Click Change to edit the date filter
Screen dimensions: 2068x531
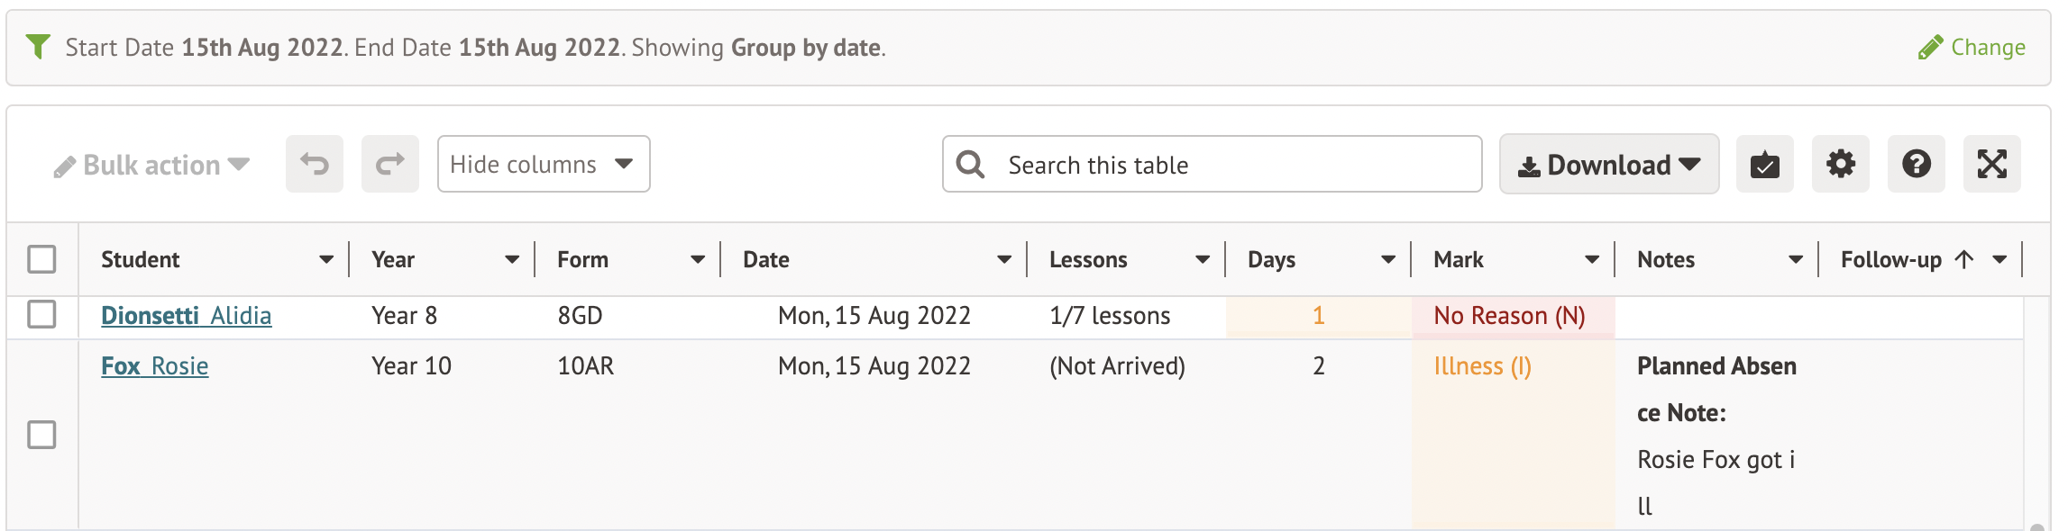coord(1972,47)
